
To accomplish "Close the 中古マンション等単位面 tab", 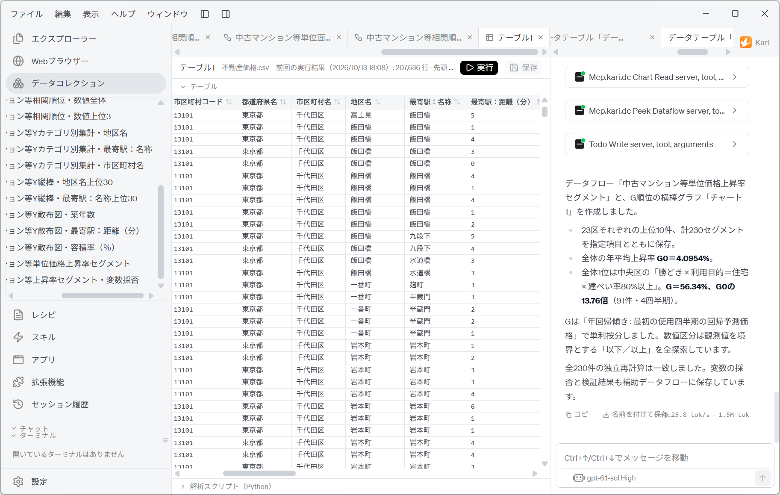I will [x=339, y=38].
